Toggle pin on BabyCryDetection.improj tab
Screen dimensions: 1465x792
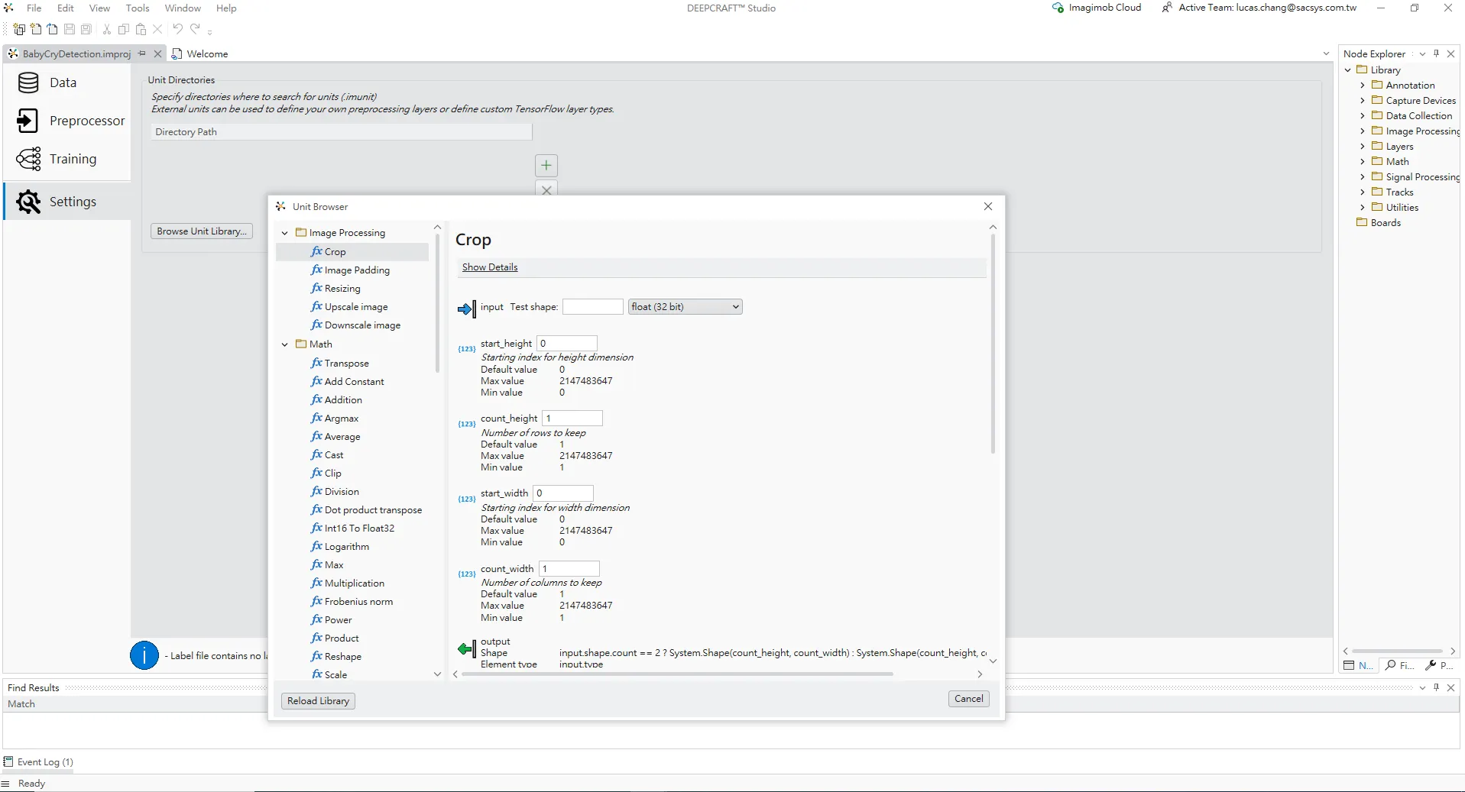(142, 53)
